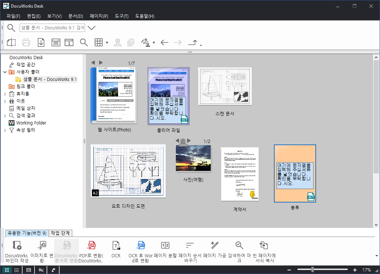Select the 웹 사이트(Photo) binder thumbnail
The height and width of the screenshot is (274, 380).
(113, 95)
